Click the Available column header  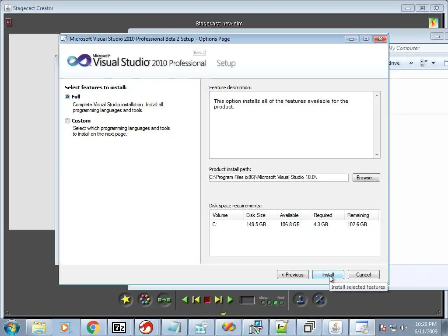[294, 215]
